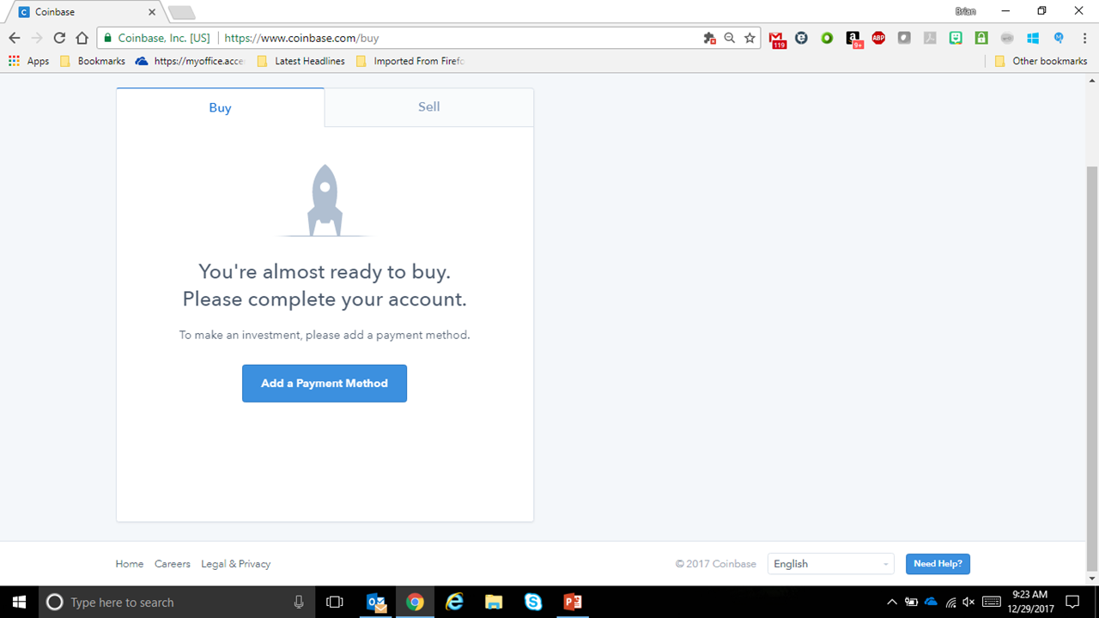Click the Adobe PDF extension icon

click(930, 39)
